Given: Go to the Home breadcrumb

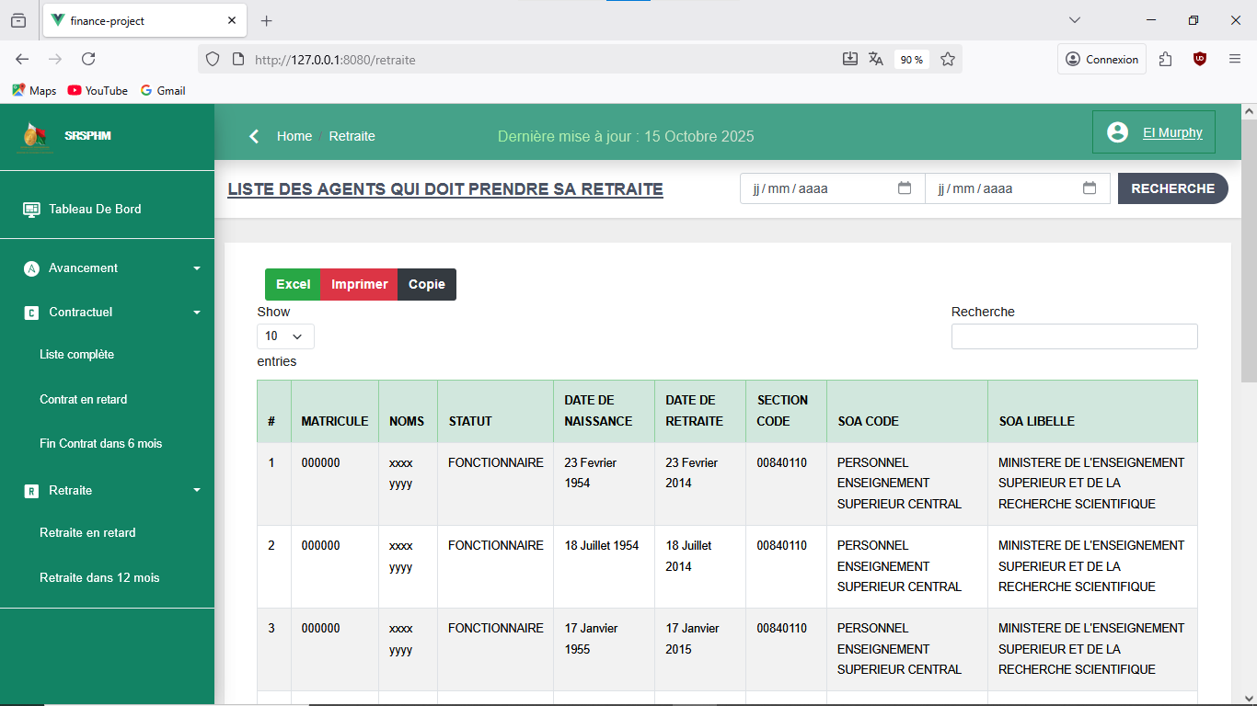Looking at the screenshot, I should 294,136.
